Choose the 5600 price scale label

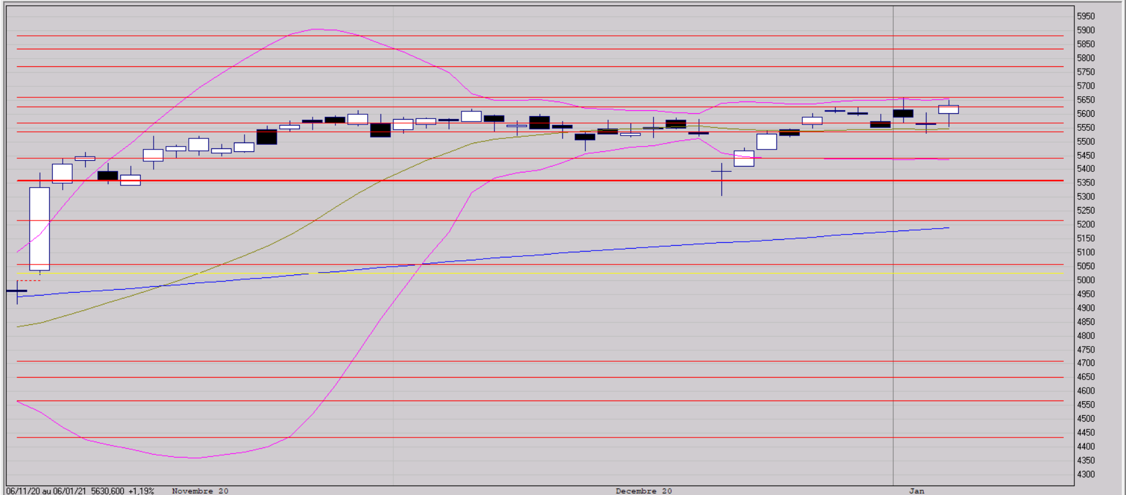pos(1086,114)
